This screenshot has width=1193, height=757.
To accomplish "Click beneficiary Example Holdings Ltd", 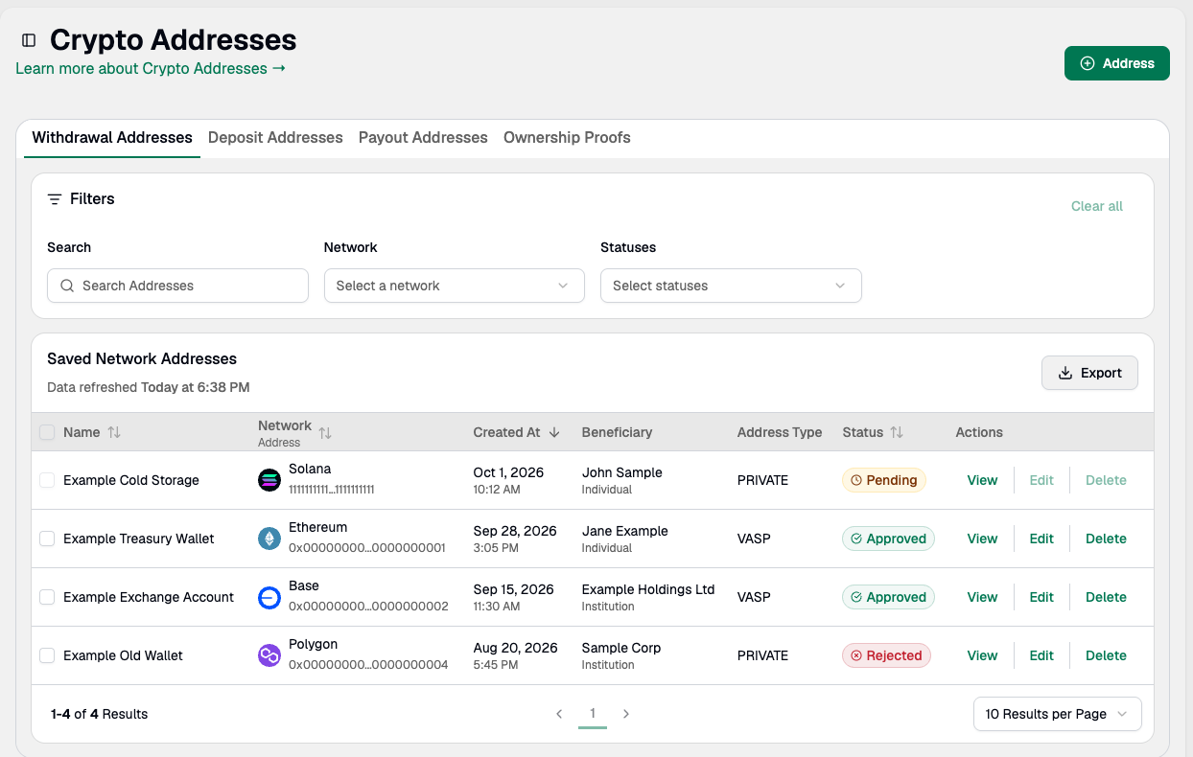I will 648,589.
